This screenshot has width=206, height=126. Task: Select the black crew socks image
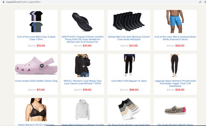point(129,21)
